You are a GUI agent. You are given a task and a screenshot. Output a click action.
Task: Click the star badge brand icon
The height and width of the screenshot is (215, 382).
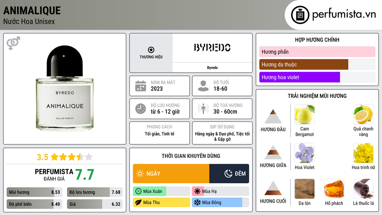click(151, 50)
